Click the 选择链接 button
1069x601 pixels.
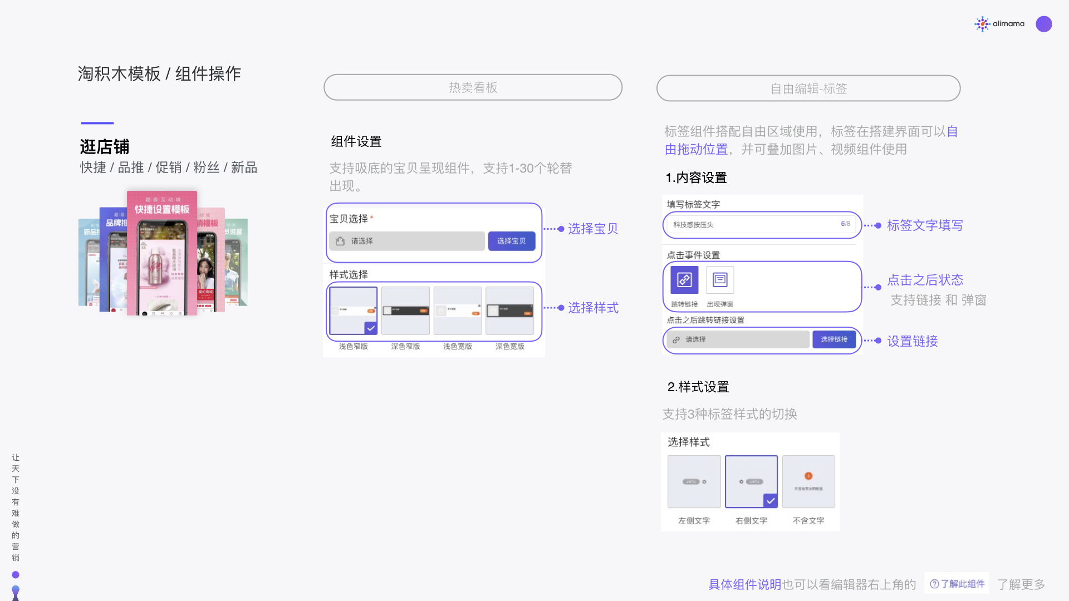pos(834,339)
